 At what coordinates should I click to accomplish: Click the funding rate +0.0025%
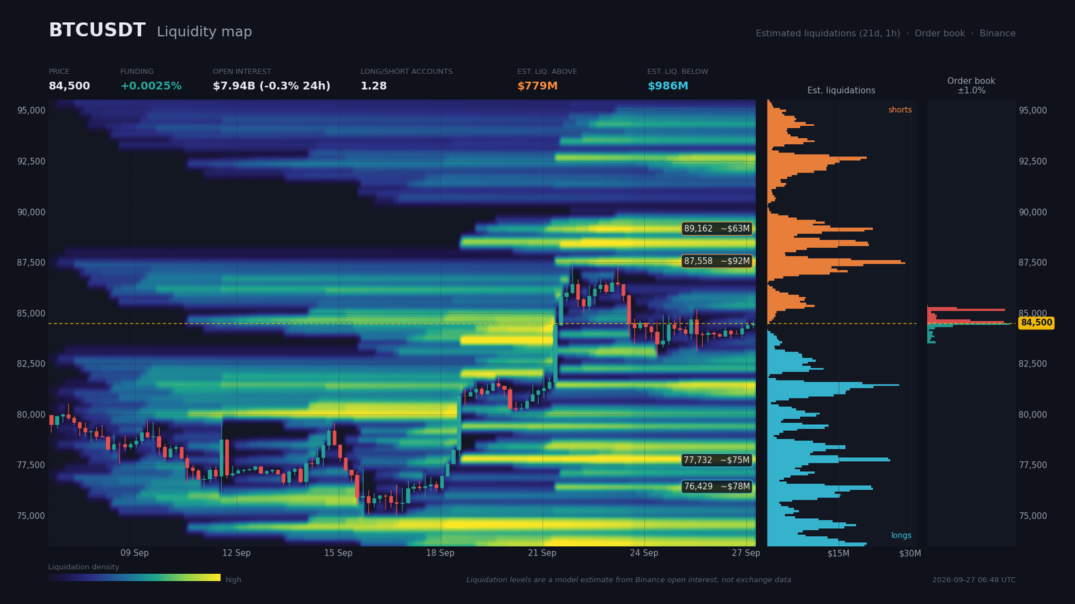tap(151, 86)
